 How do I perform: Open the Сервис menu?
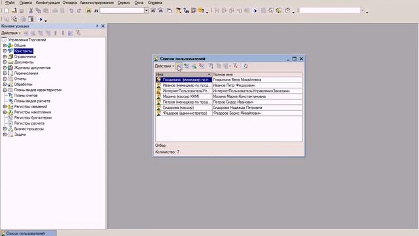(x=124, y=3)
